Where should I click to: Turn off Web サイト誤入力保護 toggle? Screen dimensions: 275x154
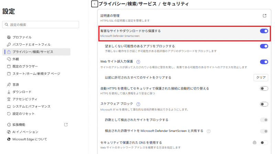point(264,62)
